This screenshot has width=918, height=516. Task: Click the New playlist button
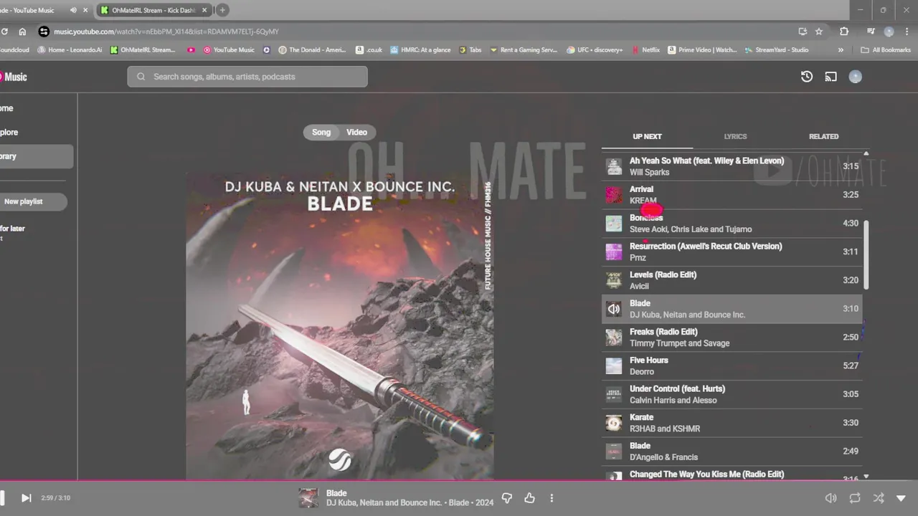click(x=32, y=201)
